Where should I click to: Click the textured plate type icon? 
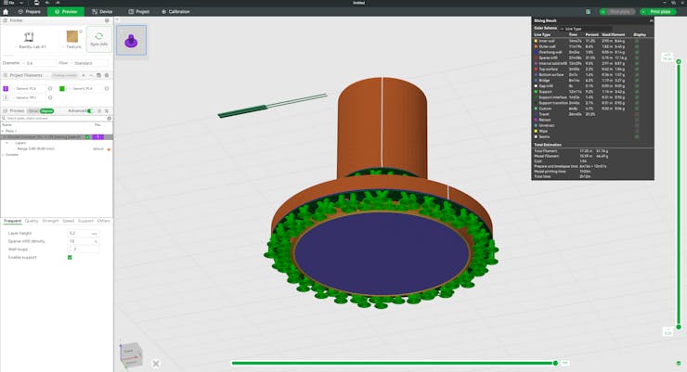(x=72, y=37)
